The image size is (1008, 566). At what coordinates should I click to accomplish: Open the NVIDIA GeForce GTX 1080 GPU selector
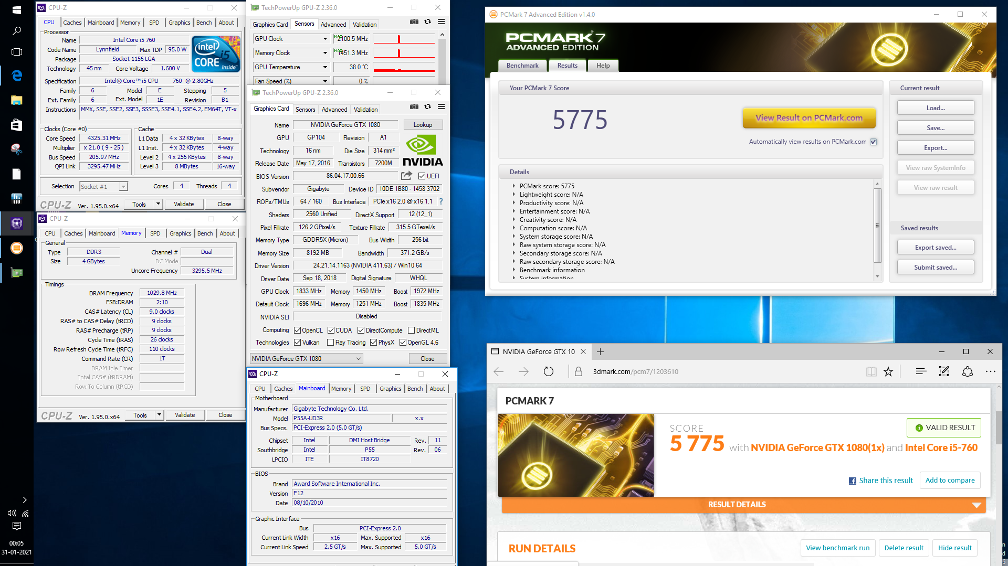(307, 359)
